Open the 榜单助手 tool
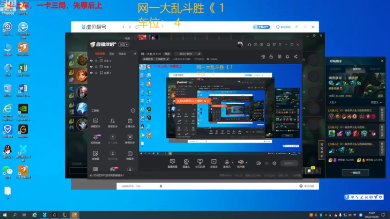 130,139
